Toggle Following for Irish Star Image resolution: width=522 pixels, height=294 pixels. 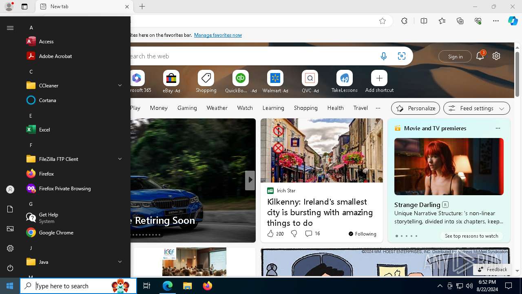362,234
